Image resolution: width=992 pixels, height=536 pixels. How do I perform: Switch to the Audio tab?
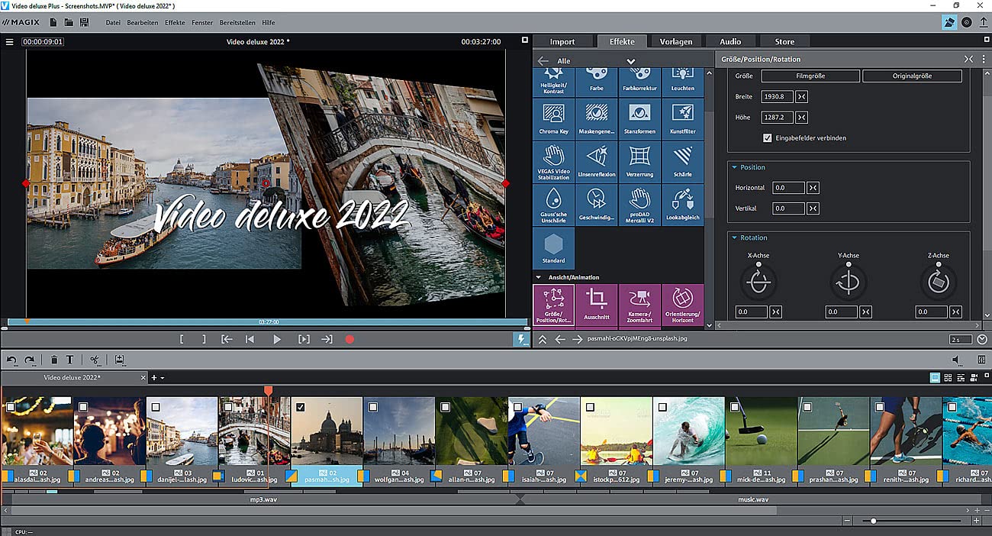pyautogui.click(x=730, y=41)
